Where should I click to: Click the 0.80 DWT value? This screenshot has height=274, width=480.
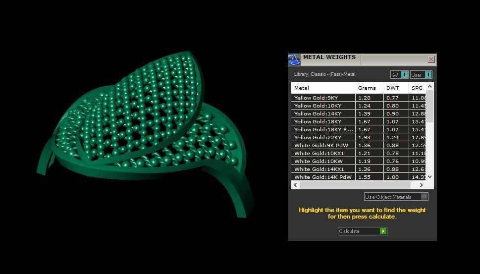[392, 106]
